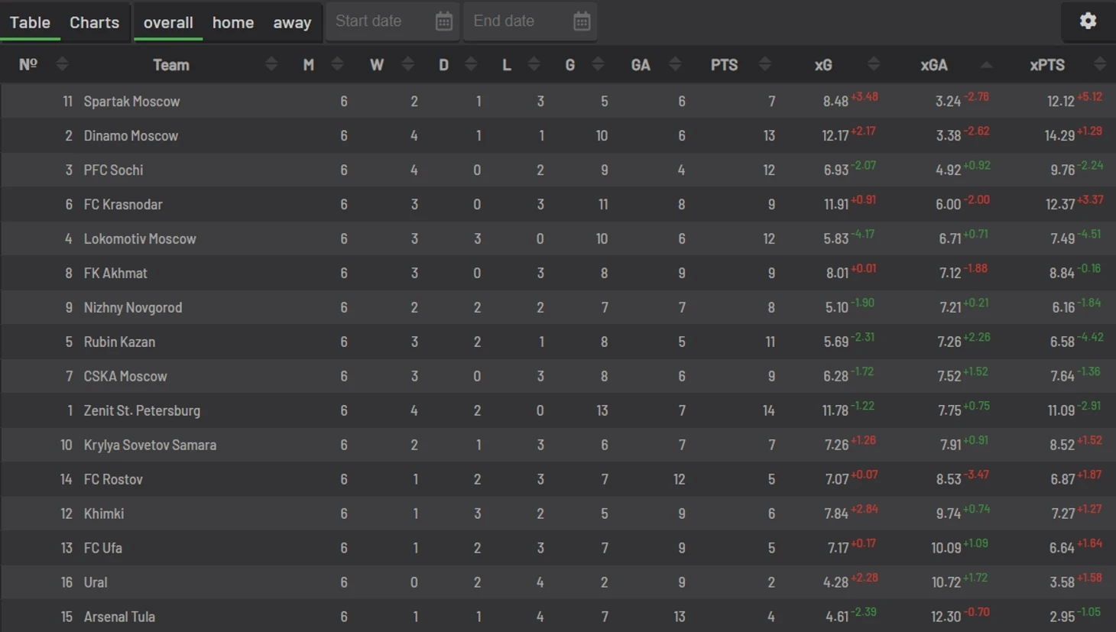
Task: Sort by xPTS column arrows
Action: 1100,64
